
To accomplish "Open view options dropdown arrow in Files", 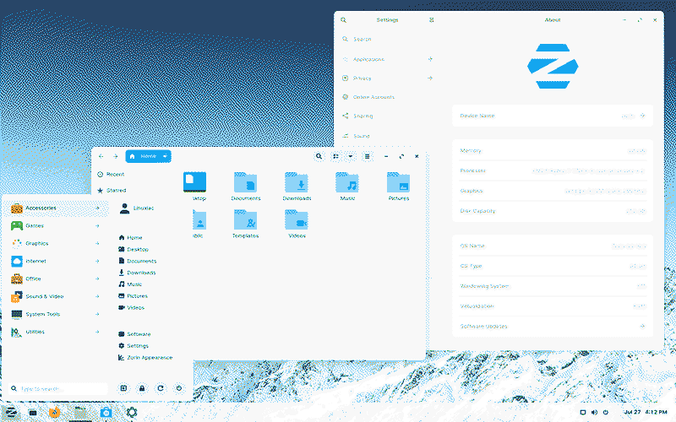I will coord(351,156).
